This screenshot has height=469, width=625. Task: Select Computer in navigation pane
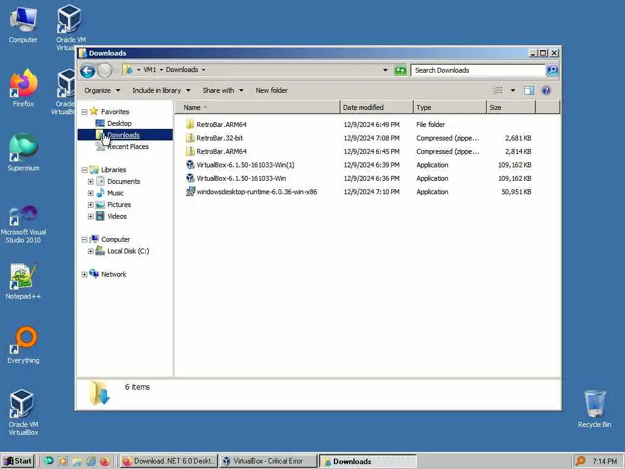coord(115,239)
